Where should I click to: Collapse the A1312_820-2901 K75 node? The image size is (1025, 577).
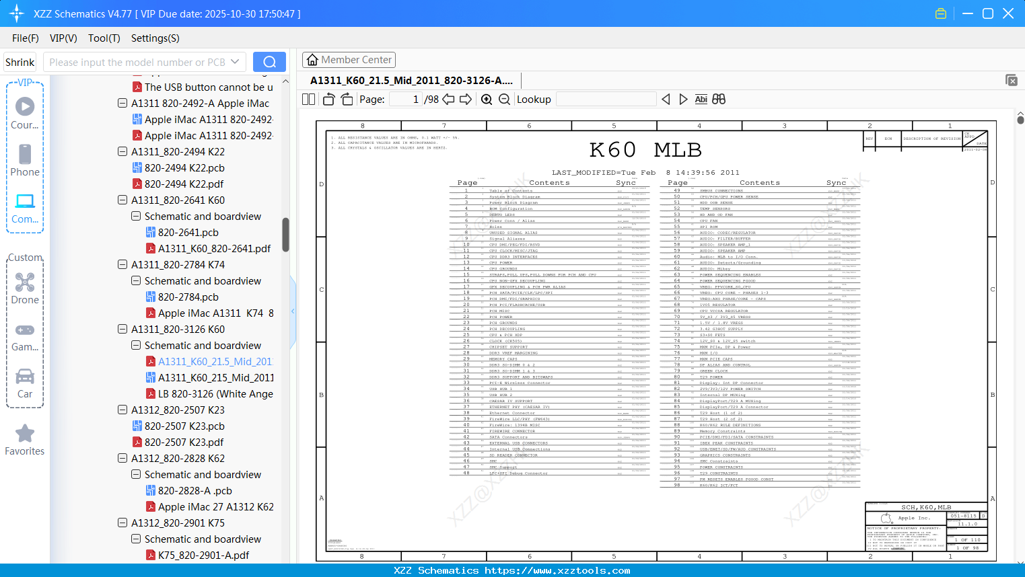tap(122, 523)
